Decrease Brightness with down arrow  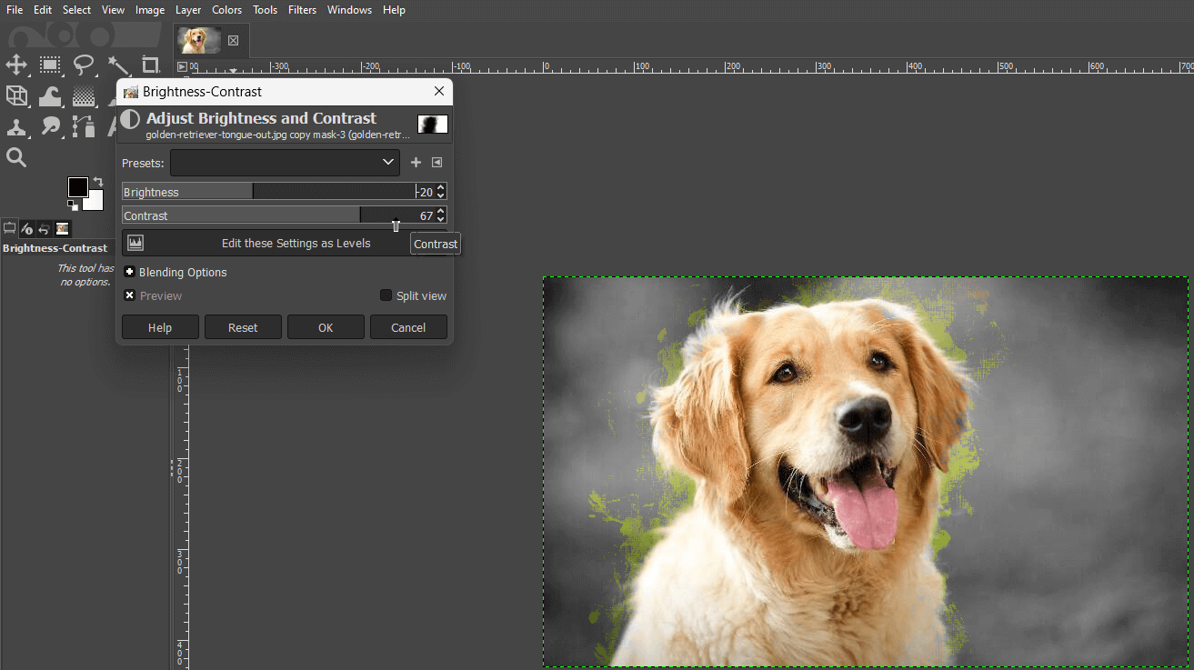[441, 195]
